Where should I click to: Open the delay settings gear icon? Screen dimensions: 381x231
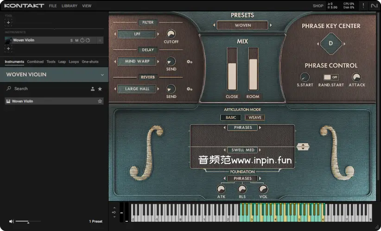pos(190,62)
